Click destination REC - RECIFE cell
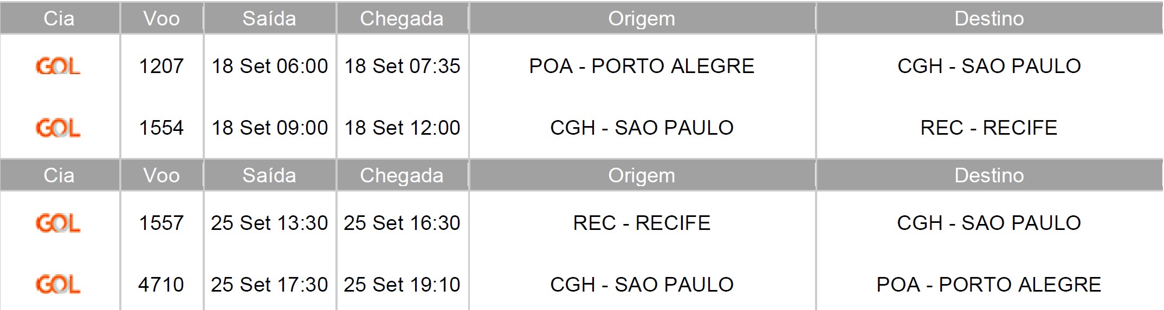The width and height of the screenshot is (1164, 310). point(990,128)
